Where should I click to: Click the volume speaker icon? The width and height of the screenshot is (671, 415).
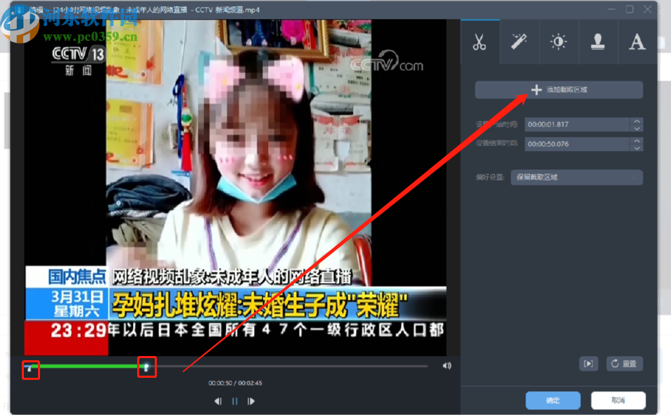click(x=446, y=365)
